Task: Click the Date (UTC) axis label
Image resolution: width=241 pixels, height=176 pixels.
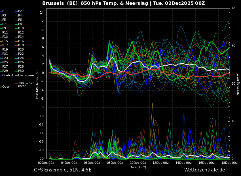Action: [138, 167]
